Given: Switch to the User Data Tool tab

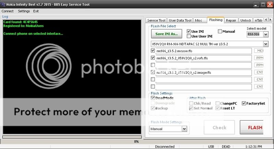Looking at the screenshot, I should tap(180, 21).
